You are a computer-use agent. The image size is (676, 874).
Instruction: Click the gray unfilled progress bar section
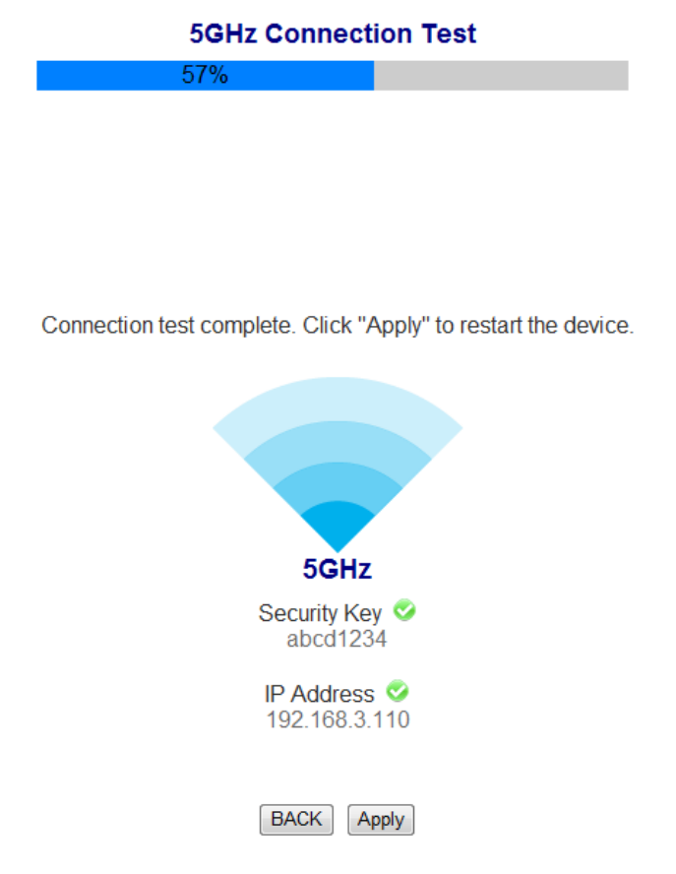click(500, 76)
